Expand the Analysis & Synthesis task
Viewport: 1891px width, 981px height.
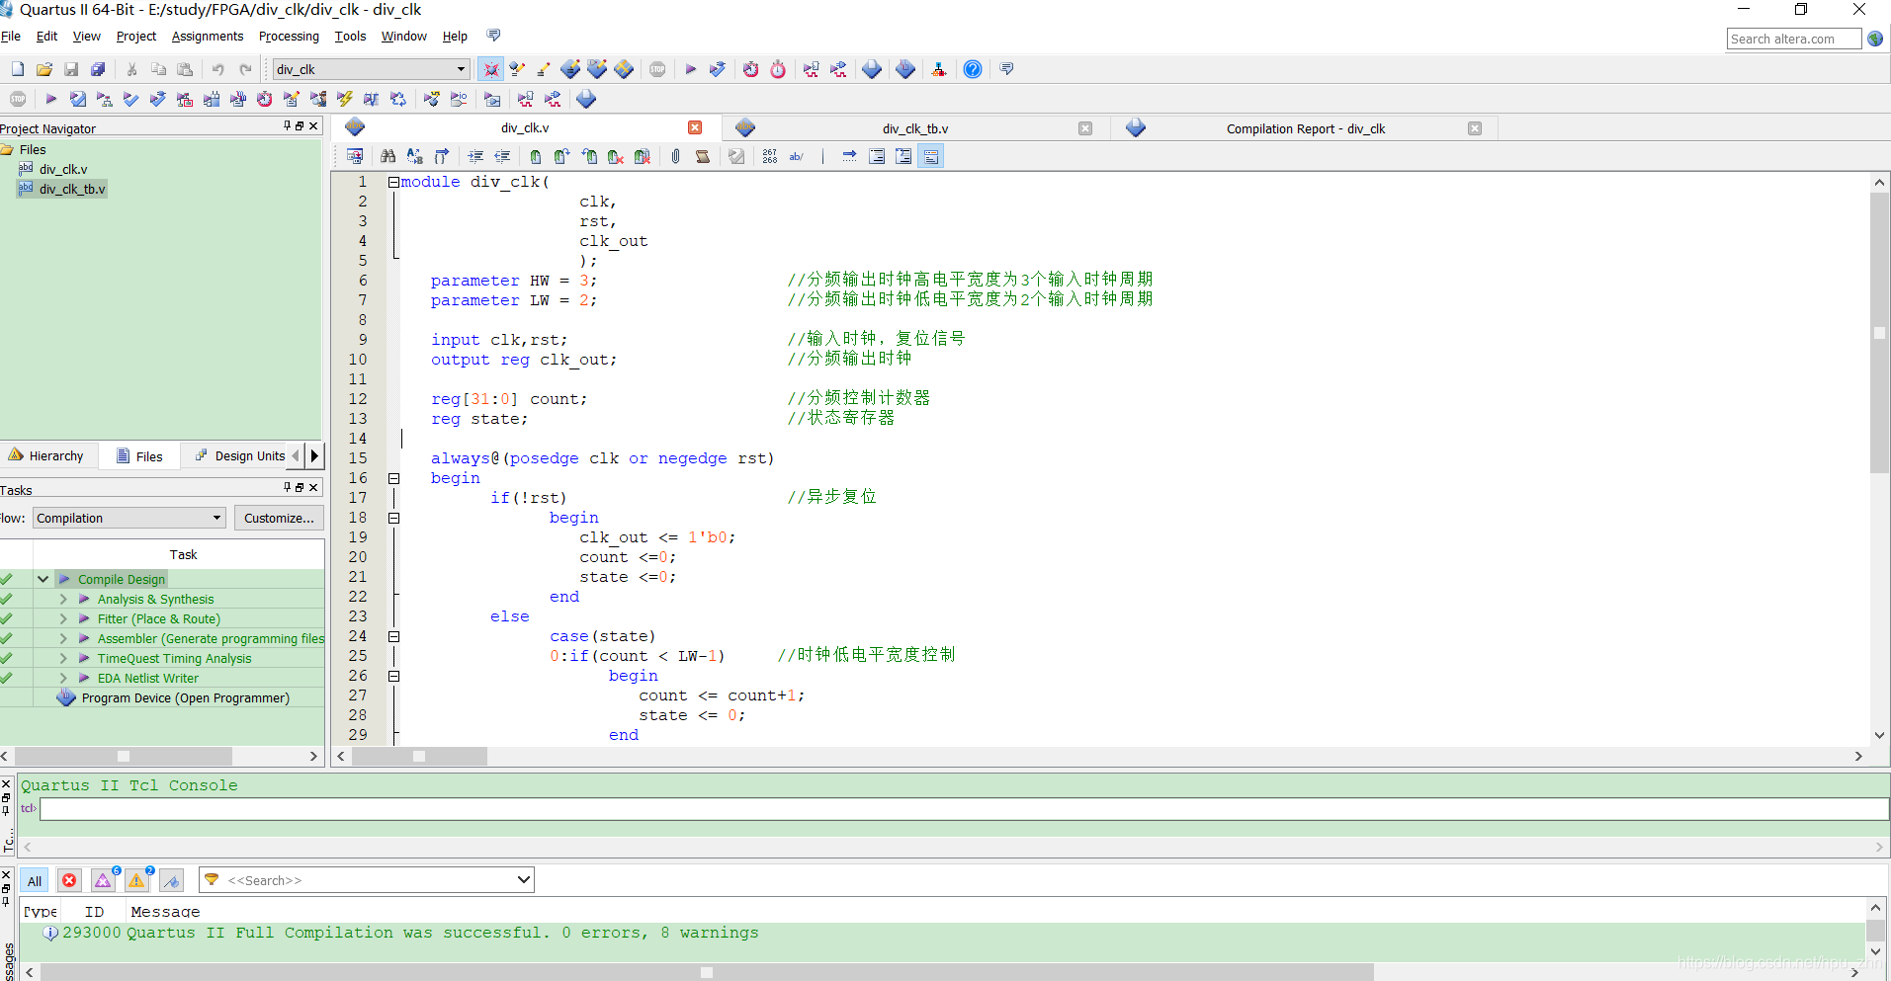point(63,599)
